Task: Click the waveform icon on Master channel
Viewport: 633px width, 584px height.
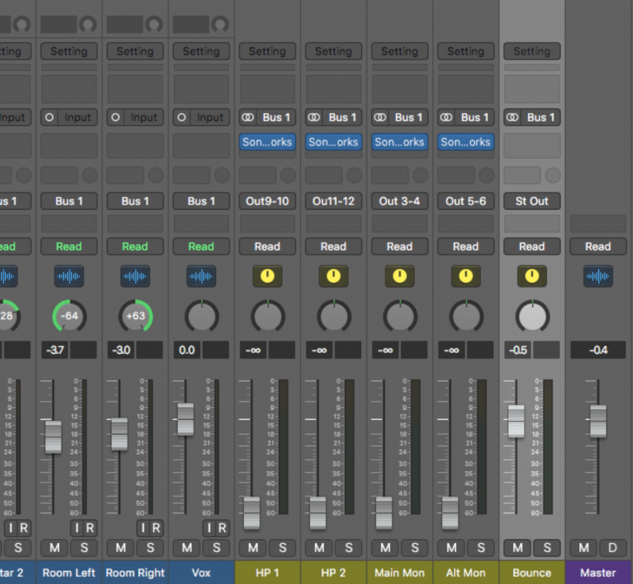Action: tap(598, 276)
